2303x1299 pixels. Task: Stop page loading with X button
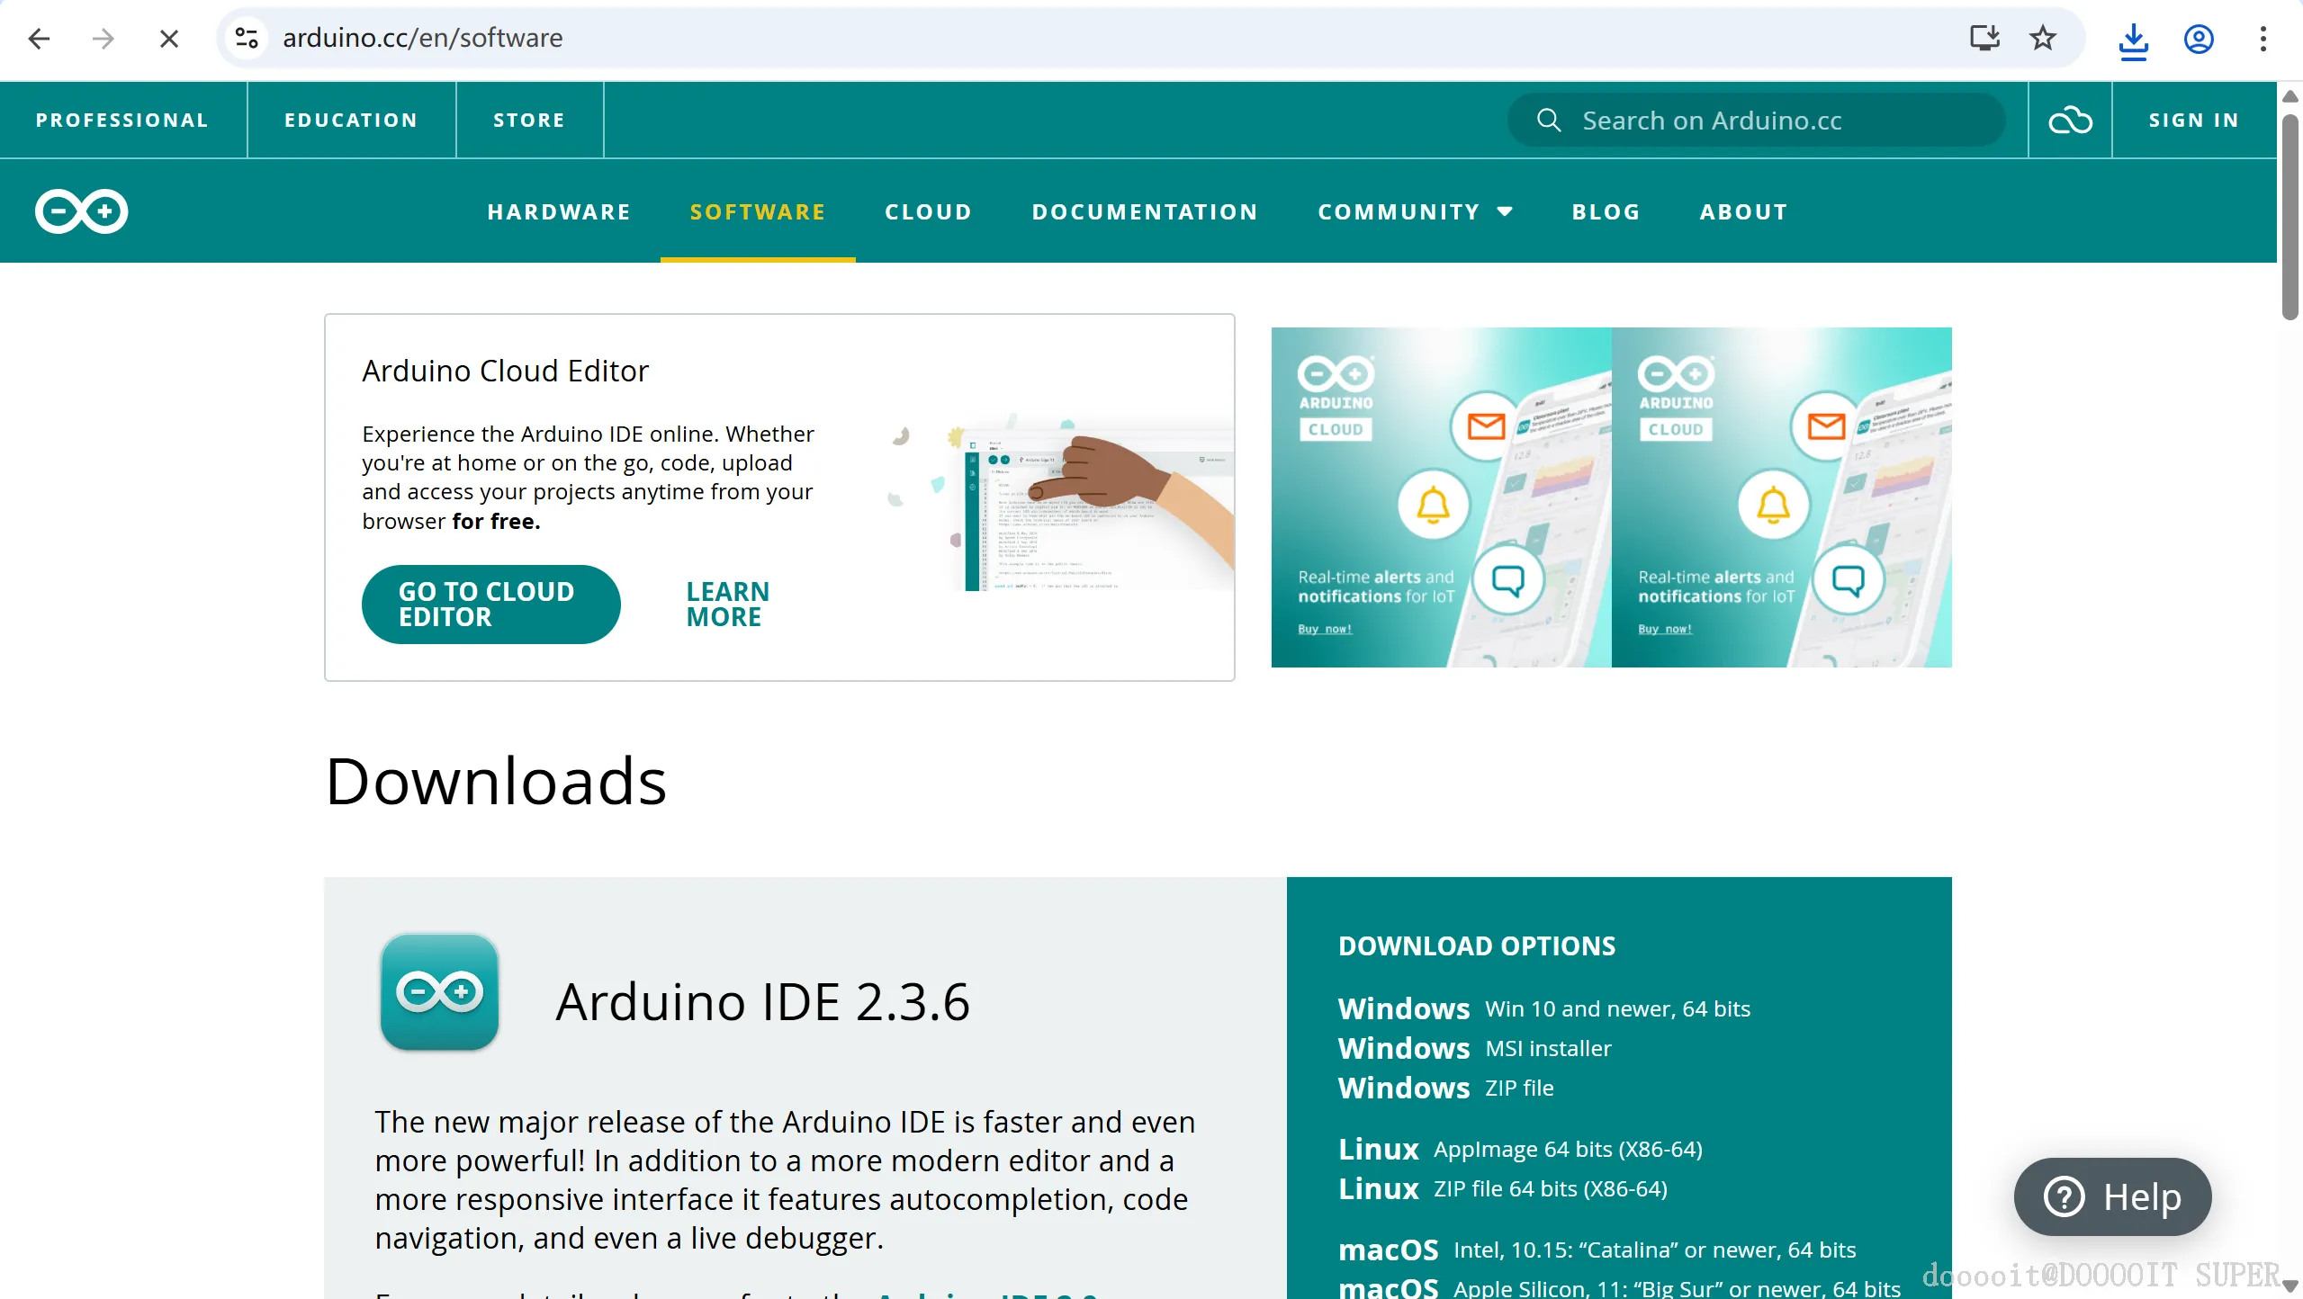[168, 39]
